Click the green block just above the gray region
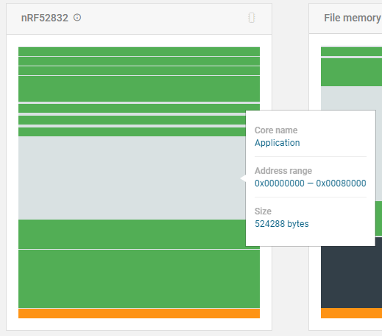 click(x=132, y=132)
